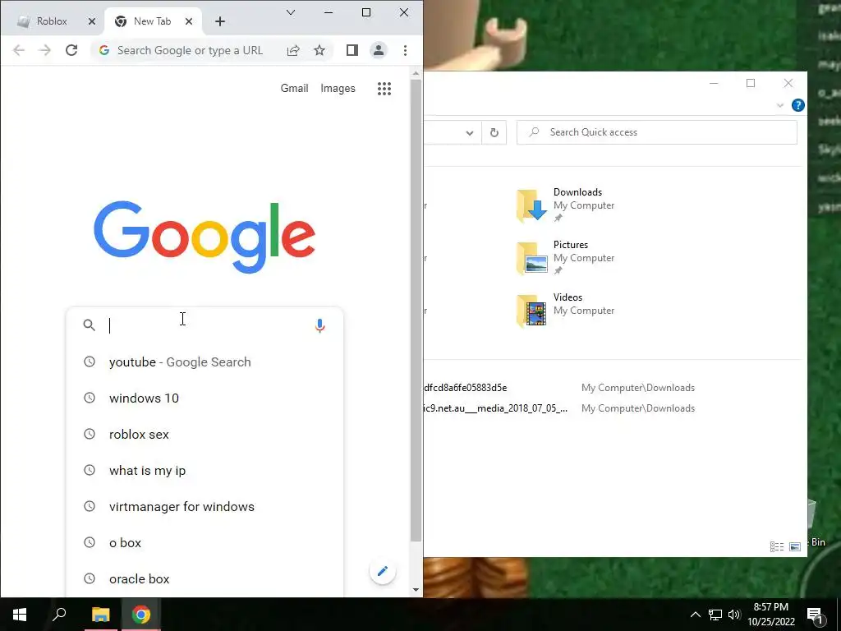Maximize the File Explorer window
Viewport: 841px width, 631px height.
[751, 83]
